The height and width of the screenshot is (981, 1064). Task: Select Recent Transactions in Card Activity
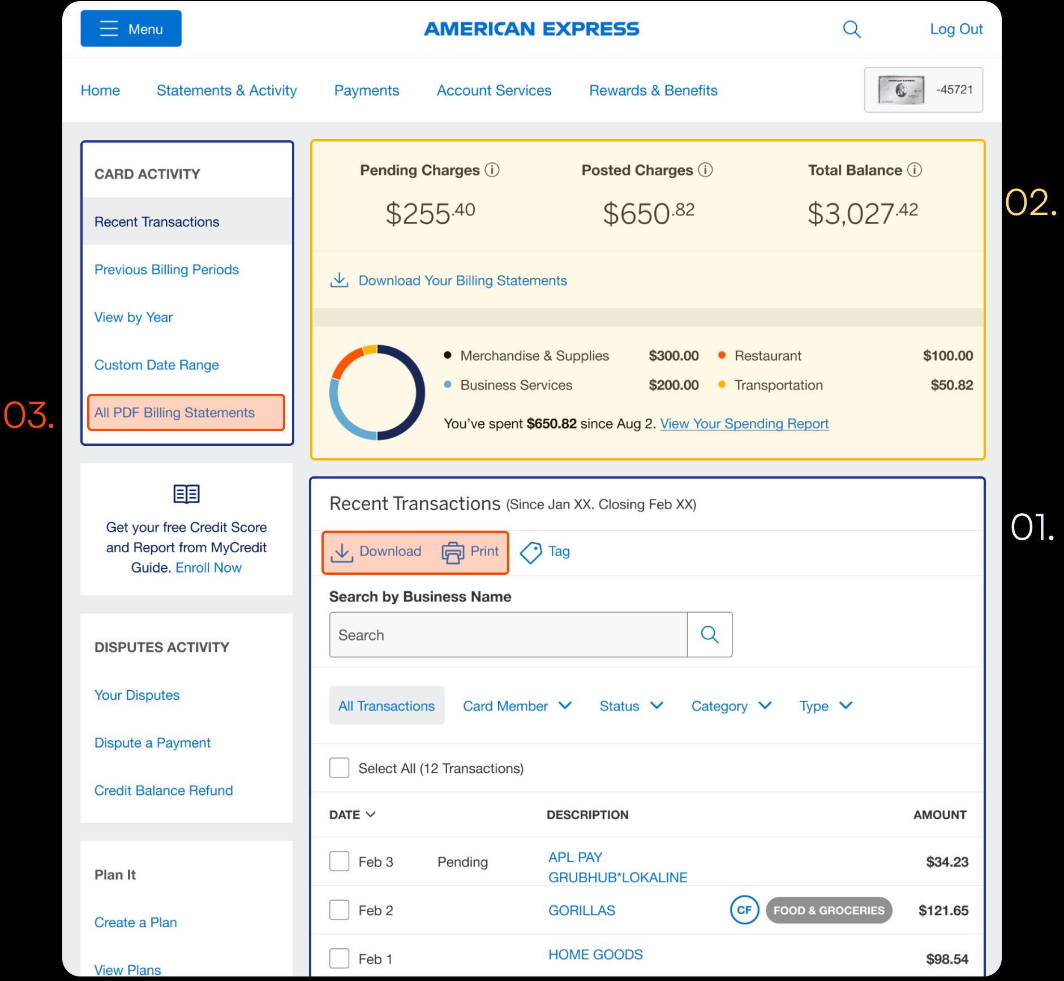[x=187, y=221]
